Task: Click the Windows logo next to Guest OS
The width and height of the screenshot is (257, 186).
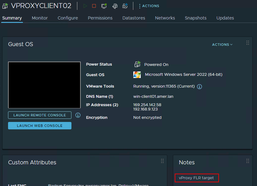Action: [137, 75]
